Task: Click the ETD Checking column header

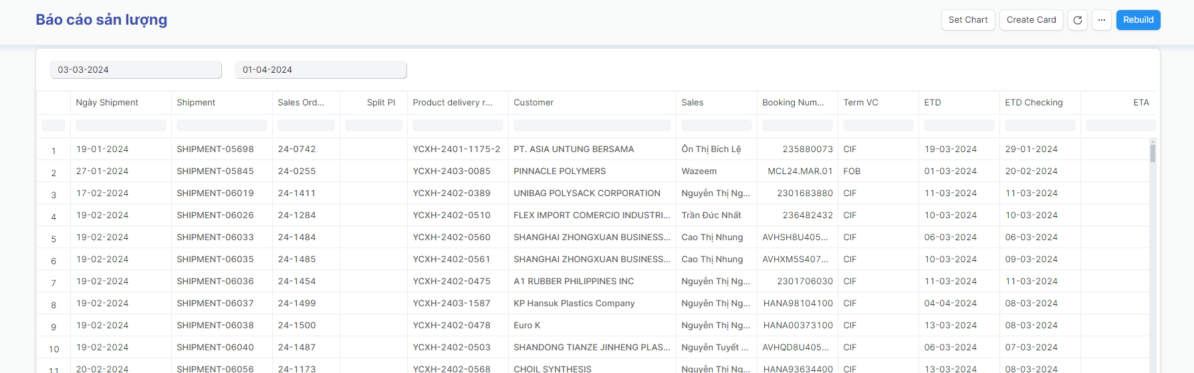Action: point(1034,103)
